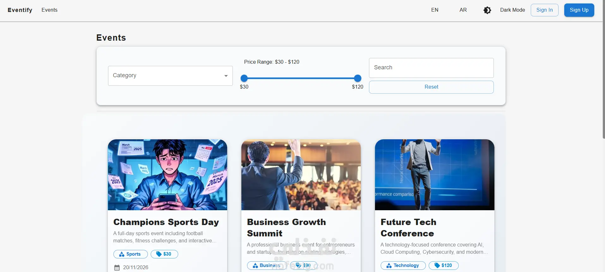Open the Events nav link
This screenshot has height=272, width=605.
50,10
